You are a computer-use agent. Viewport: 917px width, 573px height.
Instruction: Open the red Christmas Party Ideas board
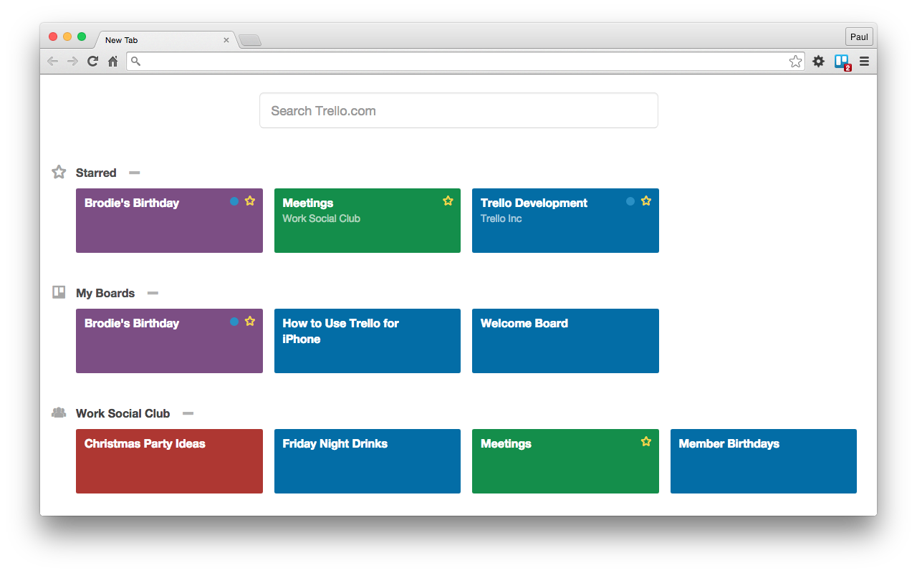169,461
